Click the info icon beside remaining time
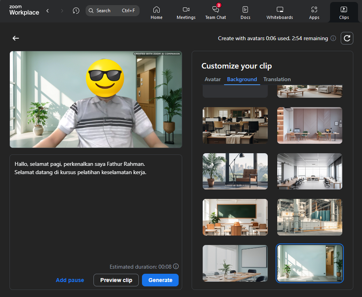 tap(333, 38)
